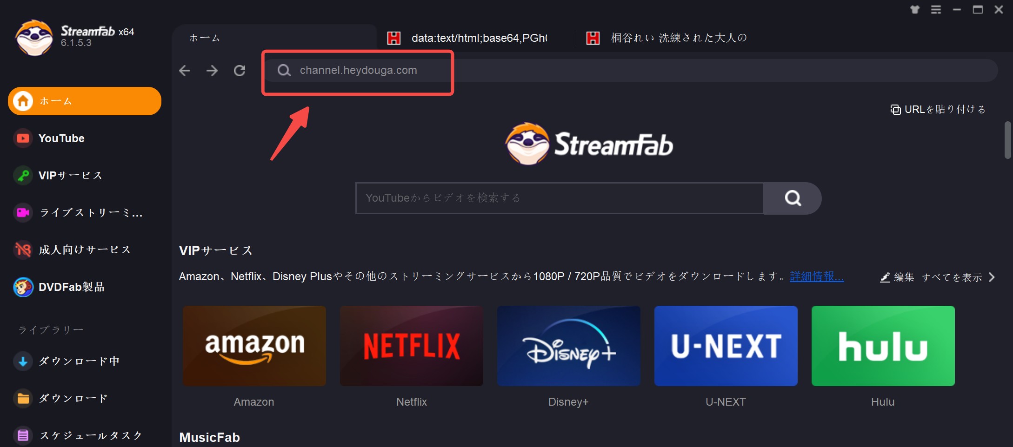Click the pink camera live streaming icon

pyautogui.click(x=23, y=213)
